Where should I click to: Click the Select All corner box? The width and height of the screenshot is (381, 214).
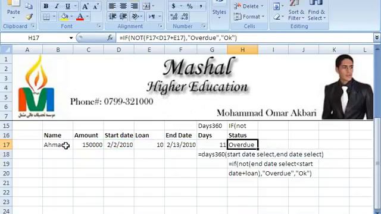[6, 50]
